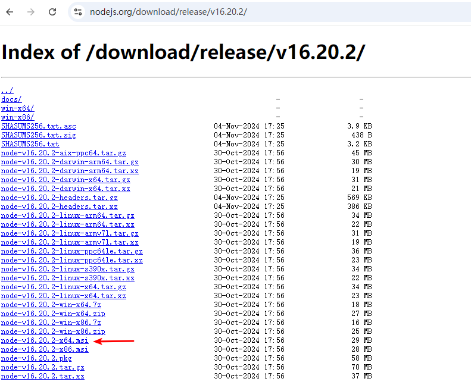This screenshot has height=388, width=471.
Task: Click the 58 MB size of node-v16.20.2.pkg
Action: point(361,358)
